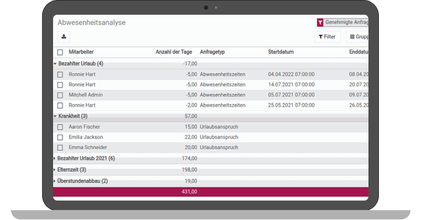Viewport: 421px width, 220px height.
Task: Click the 19,00 group subtotal
Action: click(x=191, y=181)
